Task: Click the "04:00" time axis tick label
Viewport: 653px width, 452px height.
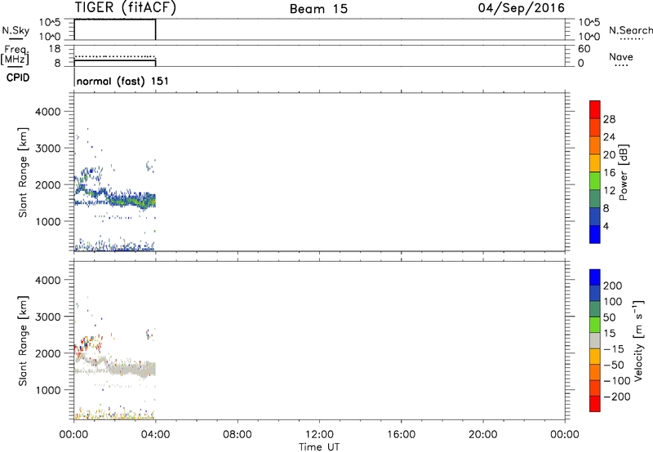Action: tap(155, 435)
